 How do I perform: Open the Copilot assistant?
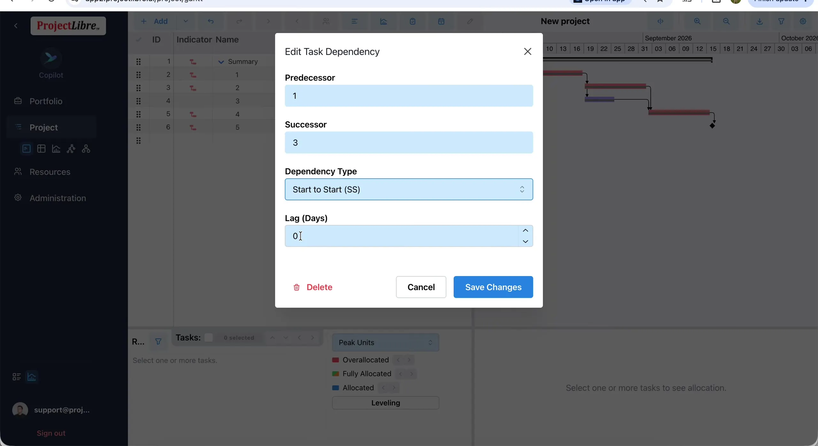[51, 64]
